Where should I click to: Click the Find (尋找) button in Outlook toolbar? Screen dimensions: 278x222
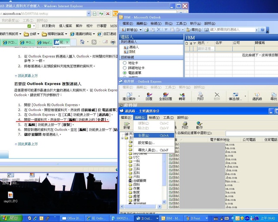point(194,30)
